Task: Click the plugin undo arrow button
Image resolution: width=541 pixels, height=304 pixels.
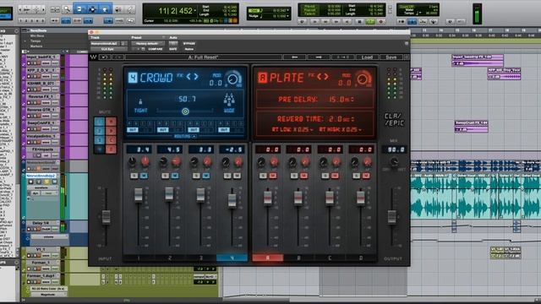Action: tap(105, 57)
